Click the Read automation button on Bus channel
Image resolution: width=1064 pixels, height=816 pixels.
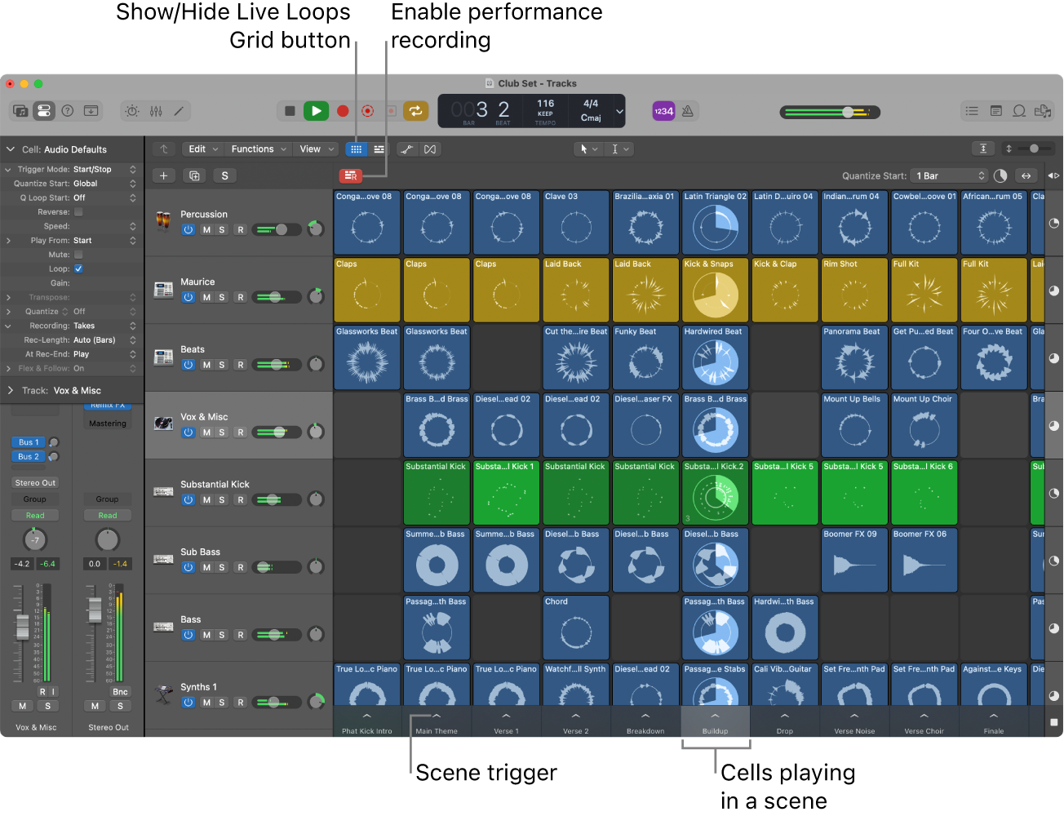35,515
